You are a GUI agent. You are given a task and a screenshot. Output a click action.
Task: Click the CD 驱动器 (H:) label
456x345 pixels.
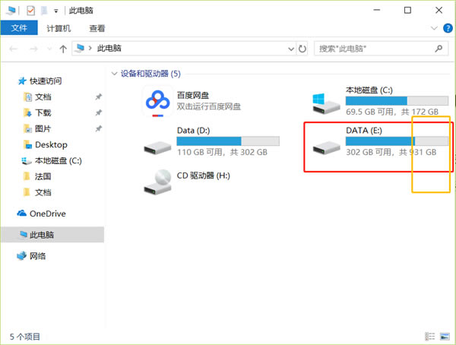(x=203, y=176)
